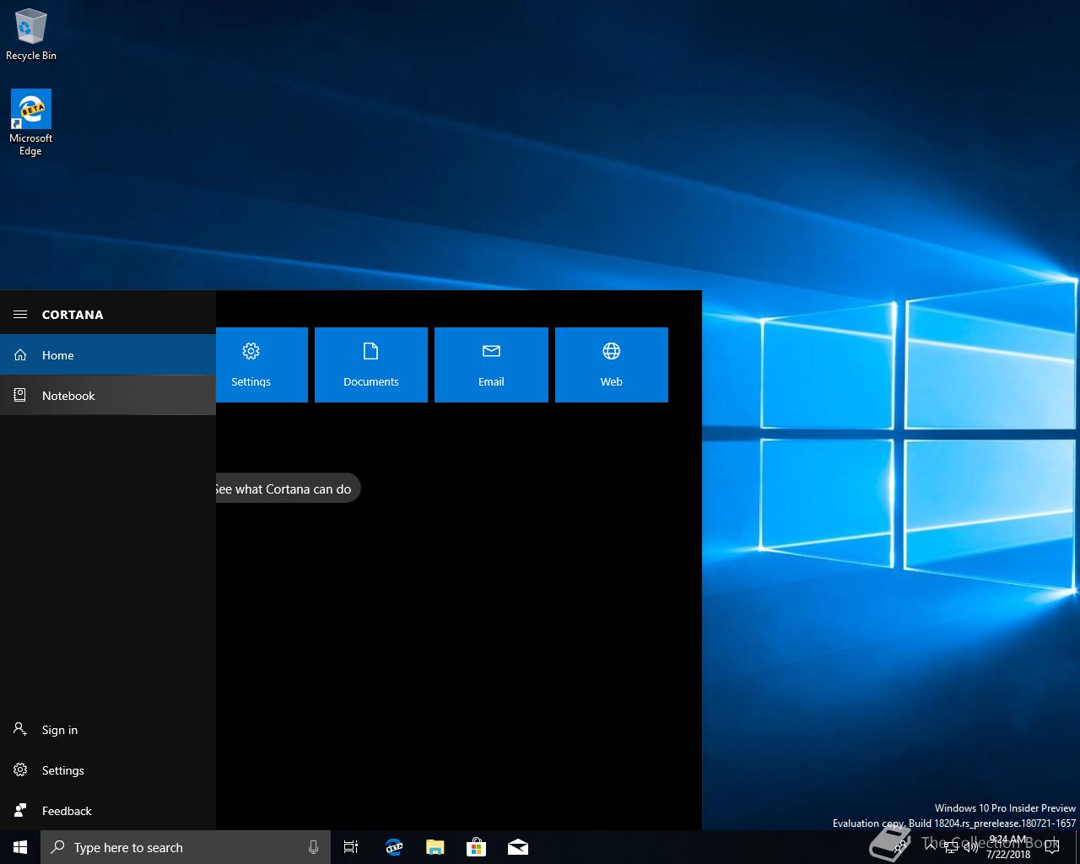Choose the Email search filter tile
Image resolution: width=1080 pixels, height=864 pixels.
point(491,364)
